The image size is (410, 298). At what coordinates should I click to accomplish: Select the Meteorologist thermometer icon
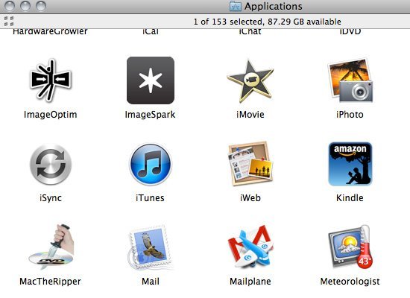point(350,247)
